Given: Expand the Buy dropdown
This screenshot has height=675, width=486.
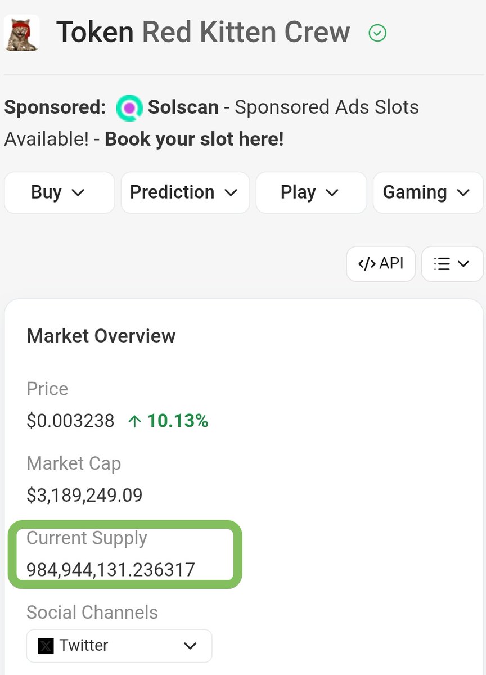Looking at the screenshot, I should tap(59, 192).
